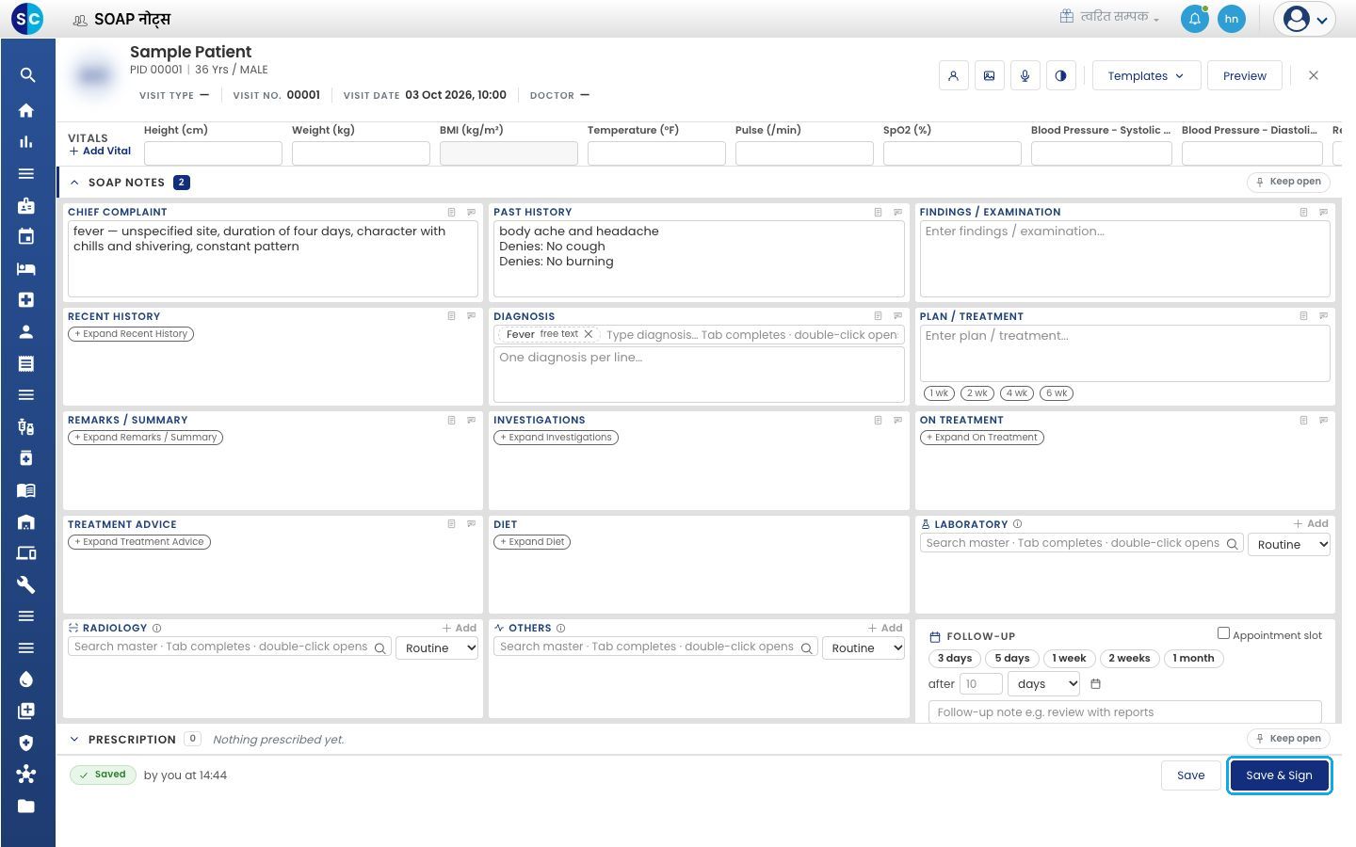Click the Findings / Examination text area
The width and height of the screenshot is (1356, 847).
pyautogui.click(x=1124, y=259)
